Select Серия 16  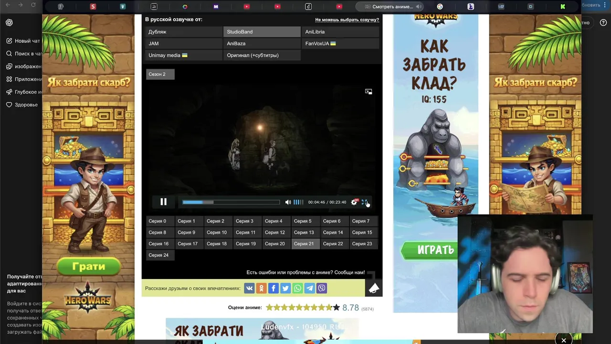point(159,244)
